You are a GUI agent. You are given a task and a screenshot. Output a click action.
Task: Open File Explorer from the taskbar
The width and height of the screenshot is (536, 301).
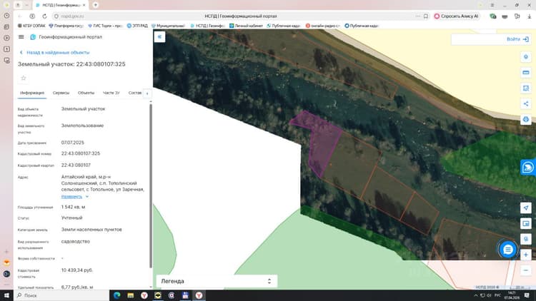pos(131,295)
